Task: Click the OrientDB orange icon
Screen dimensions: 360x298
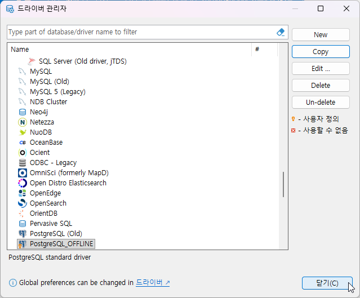Action: (23, 214)
